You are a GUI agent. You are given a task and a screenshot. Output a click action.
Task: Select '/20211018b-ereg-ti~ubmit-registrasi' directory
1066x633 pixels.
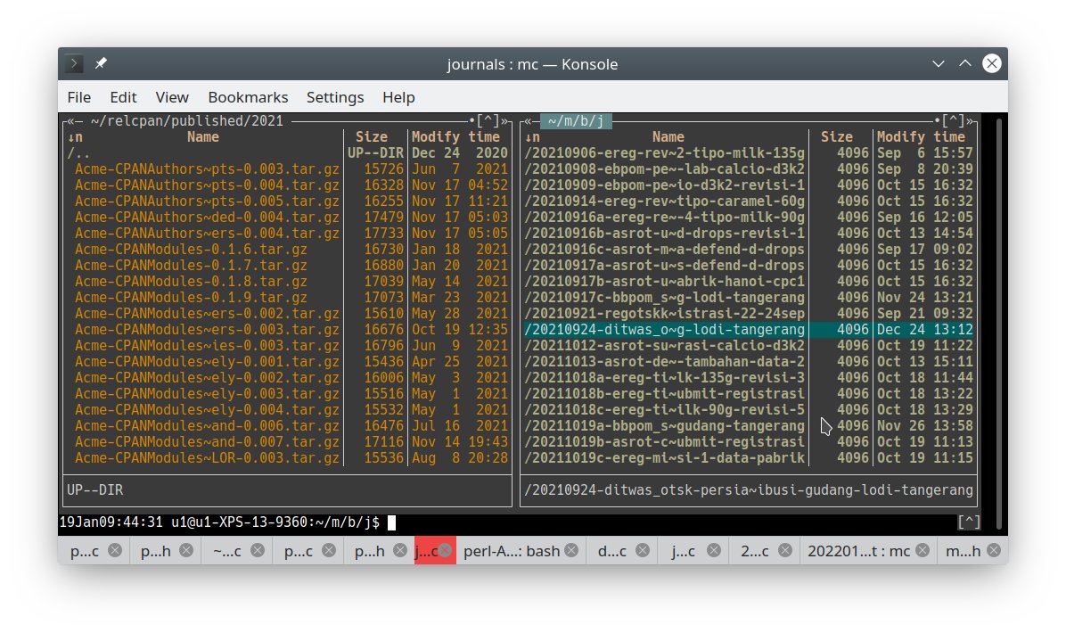749,394
